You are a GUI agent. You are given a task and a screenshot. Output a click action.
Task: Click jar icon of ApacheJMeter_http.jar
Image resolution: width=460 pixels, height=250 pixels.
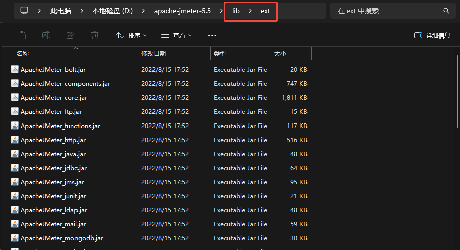(x=15, y=140)
